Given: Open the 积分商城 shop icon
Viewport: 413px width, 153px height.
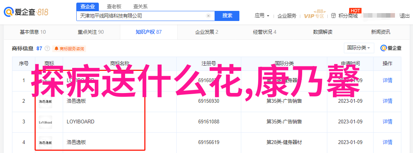Looking at the screenshot, I should [333, 16].
